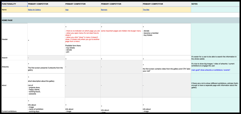Select the Header row label cell

tap(14, 39)
